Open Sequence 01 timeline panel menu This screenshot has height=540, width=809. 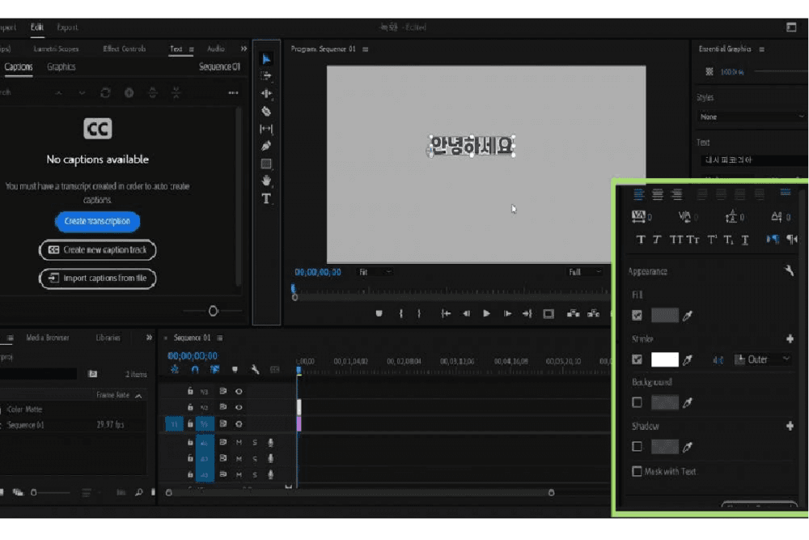tap(220, 338)
